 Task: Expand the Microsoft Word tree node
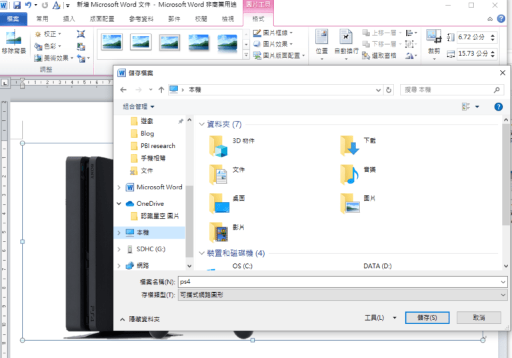click(119, 187)
